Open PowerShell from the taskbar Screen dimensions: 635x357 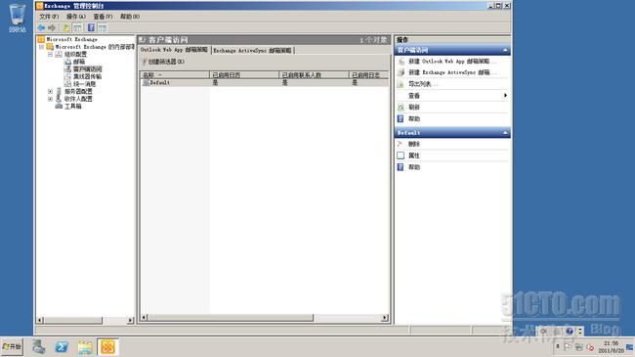[62, 347]
